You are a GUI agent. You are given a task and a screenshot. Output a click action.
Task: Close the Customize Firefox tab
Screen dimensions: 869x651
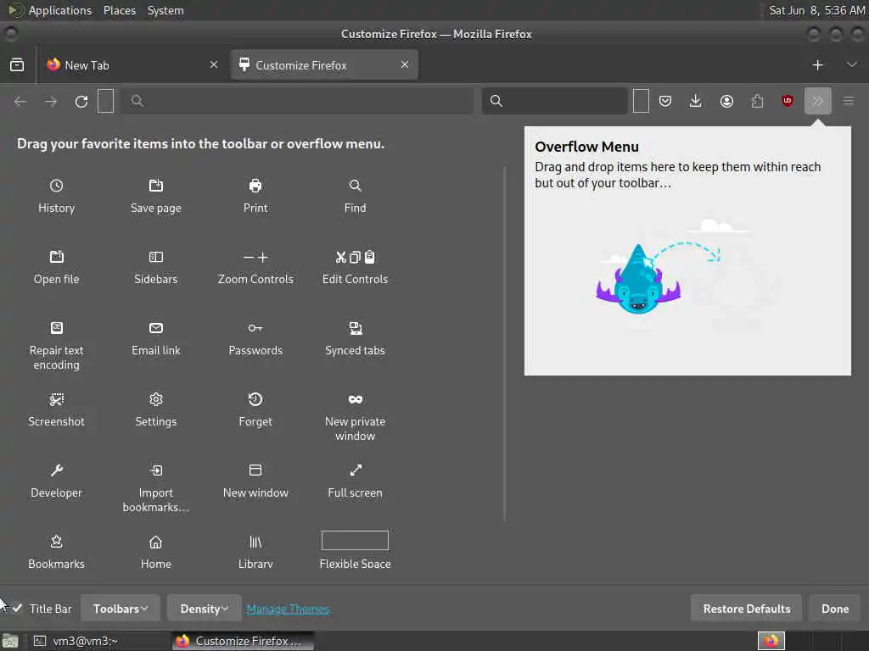click(405, 64)
